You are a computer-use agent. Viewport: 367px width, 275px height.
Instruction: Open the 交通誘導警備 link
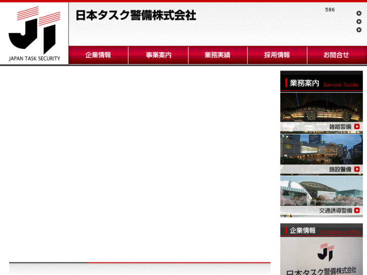[336, 210]
